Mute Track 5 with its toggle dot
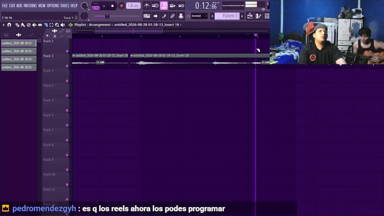 point(67,110)
